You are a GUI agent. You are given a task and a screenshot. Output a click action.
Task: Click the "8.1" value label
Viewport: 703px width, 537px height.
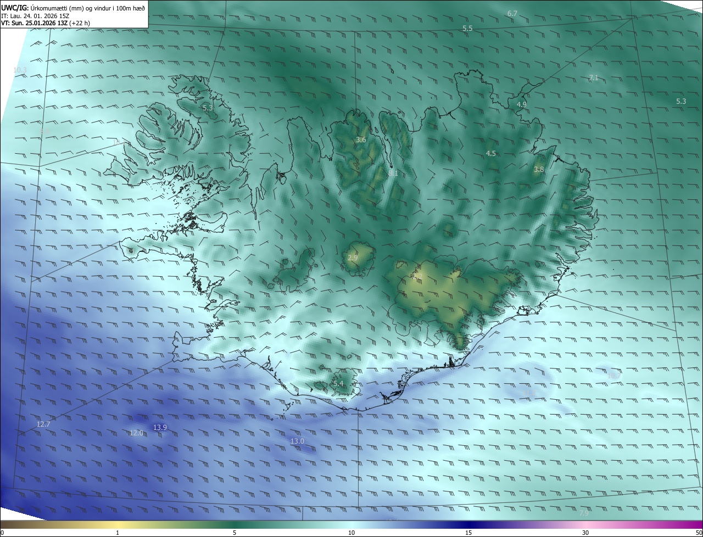(393, 173)
